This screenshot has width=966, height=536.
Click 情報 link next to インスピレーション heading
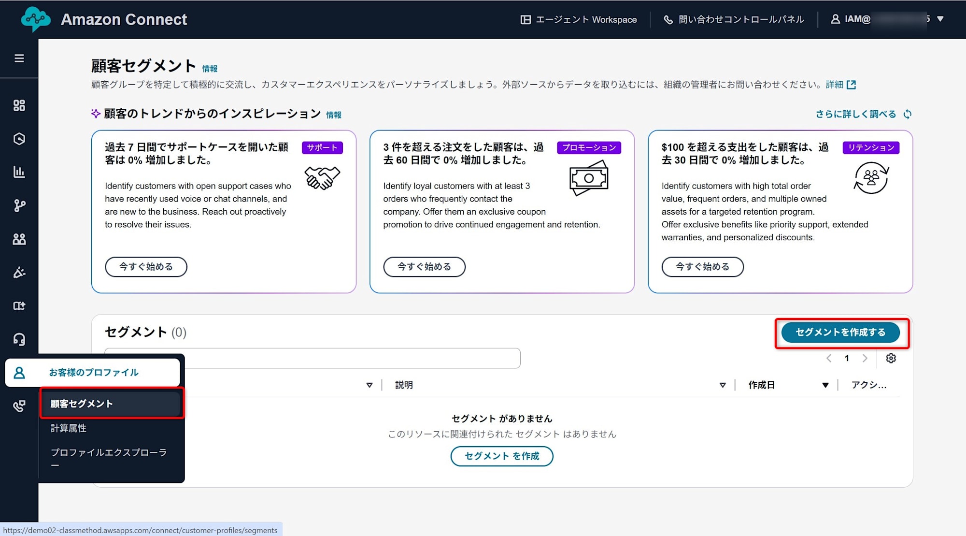[x=334, y=115]
